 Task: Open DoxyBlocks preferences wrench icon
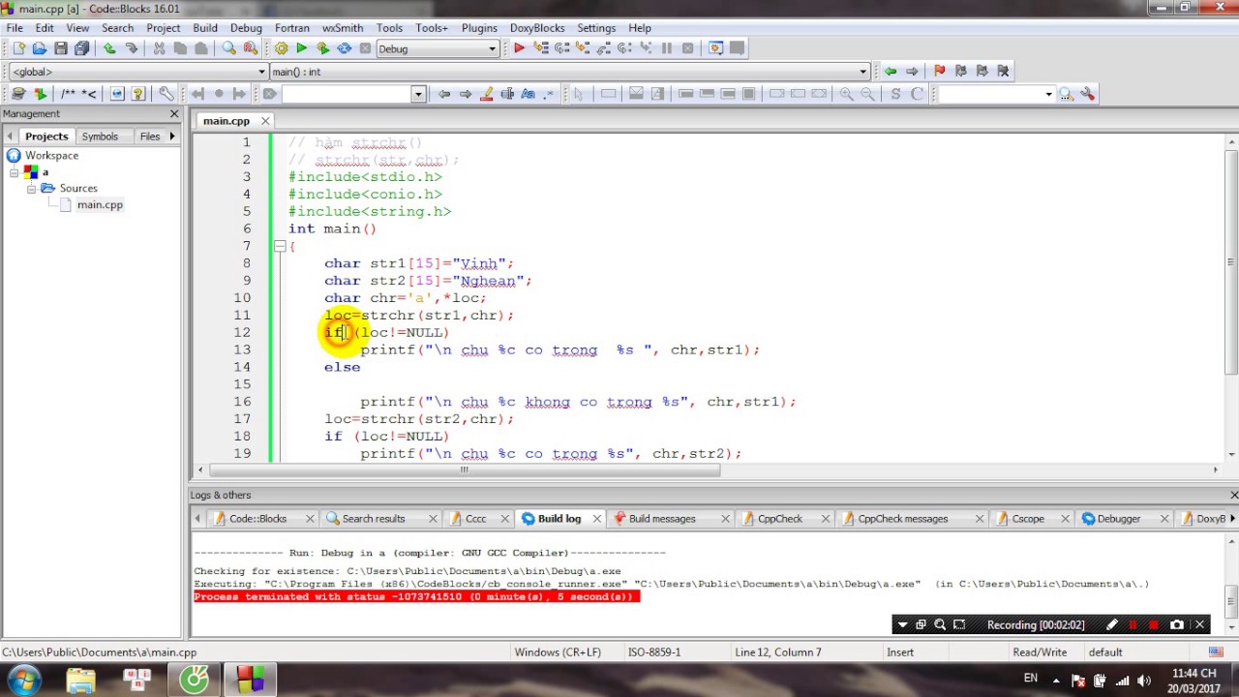point(166,94)
